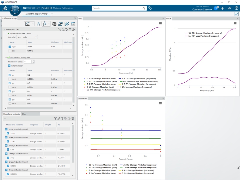
Task: Click the trash delete icon in test data toolbar
Action: 73,119
